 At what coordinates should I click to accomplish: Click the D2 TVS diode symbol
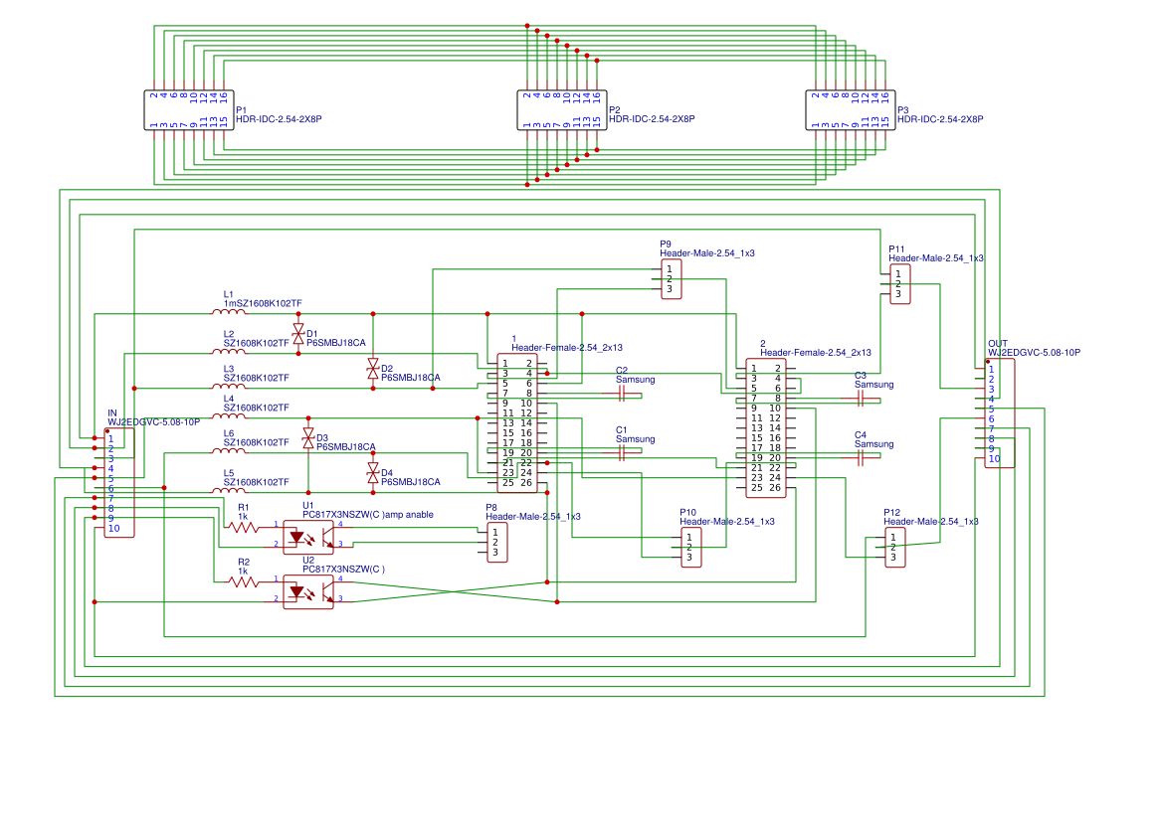point(373,369)
